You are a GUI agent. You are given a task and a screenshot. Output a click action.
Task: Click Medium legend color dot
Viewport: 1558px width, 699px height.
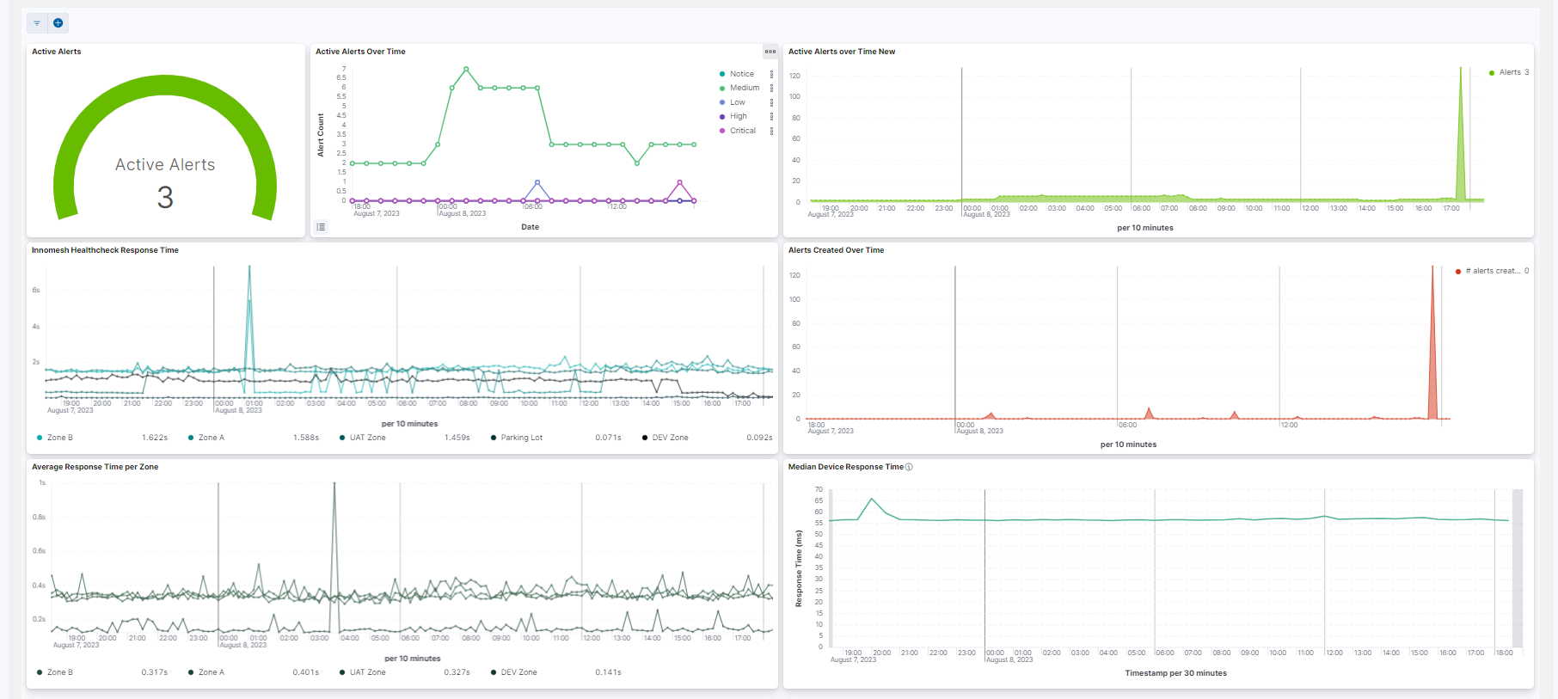pos(722,88)
